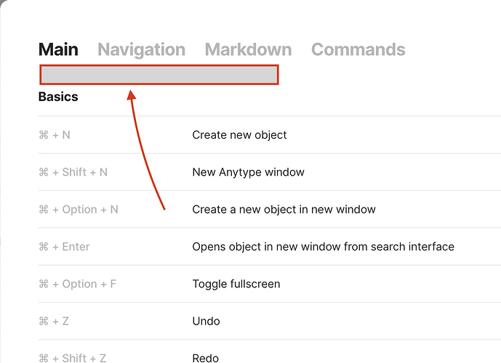Click the ⌘ + Option + F shortcut
The width and height of the screenshot is (501, 363).
tap(77, 284)
